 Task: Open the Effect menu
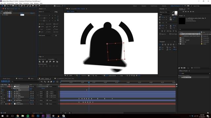point(20,3)
